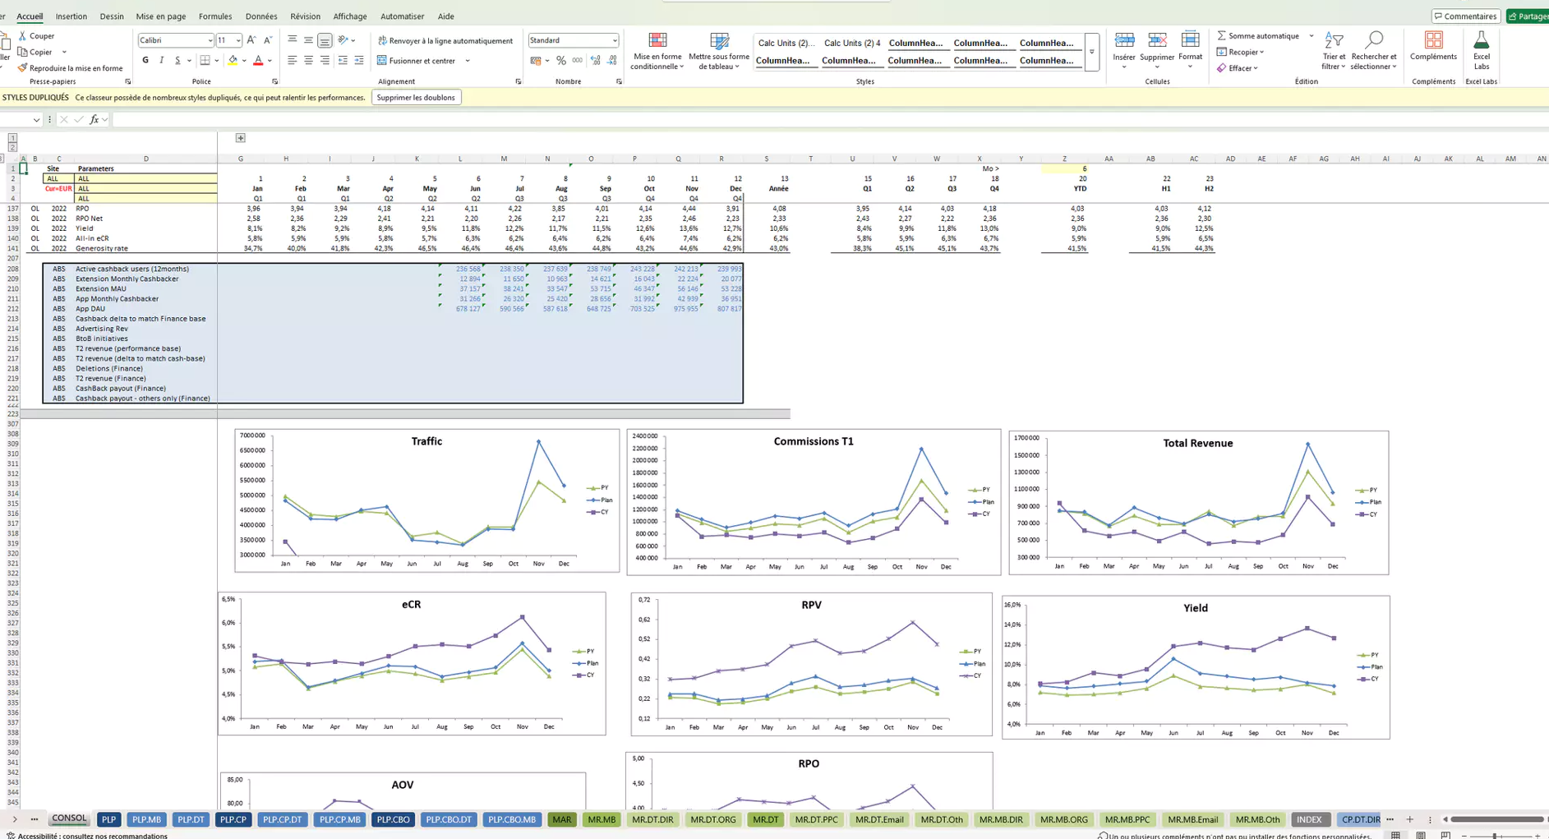Screen dimensions: 1549x839
Task: Switch to the PLP.CBO sheet tab
Action: tap(393, 819)
